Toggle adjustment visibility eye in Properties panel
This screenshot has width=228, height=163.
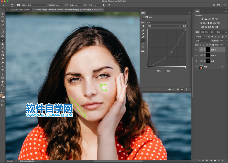[182, 90]
